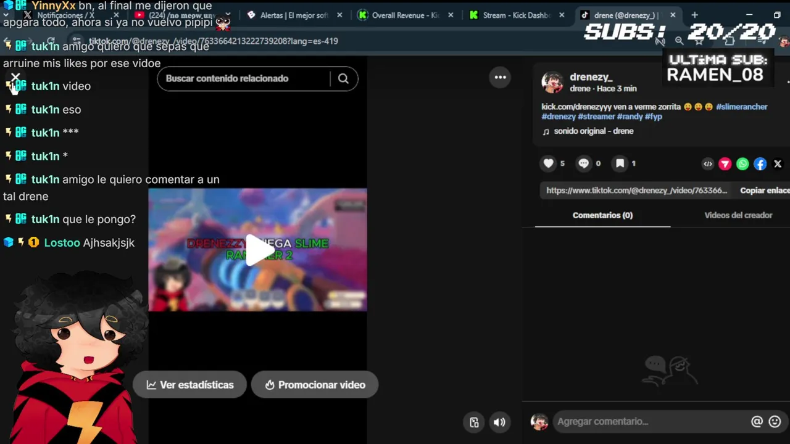Click the comment bubble icon
790x444 pixels.
tap(584, 163)
